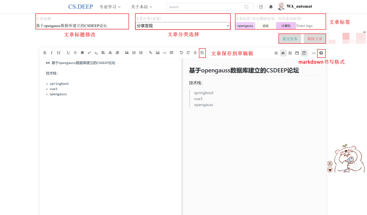Viewport: 367px width, 215px height.
Task: Open the write-article pencil icon
Action: pos(261,7)
